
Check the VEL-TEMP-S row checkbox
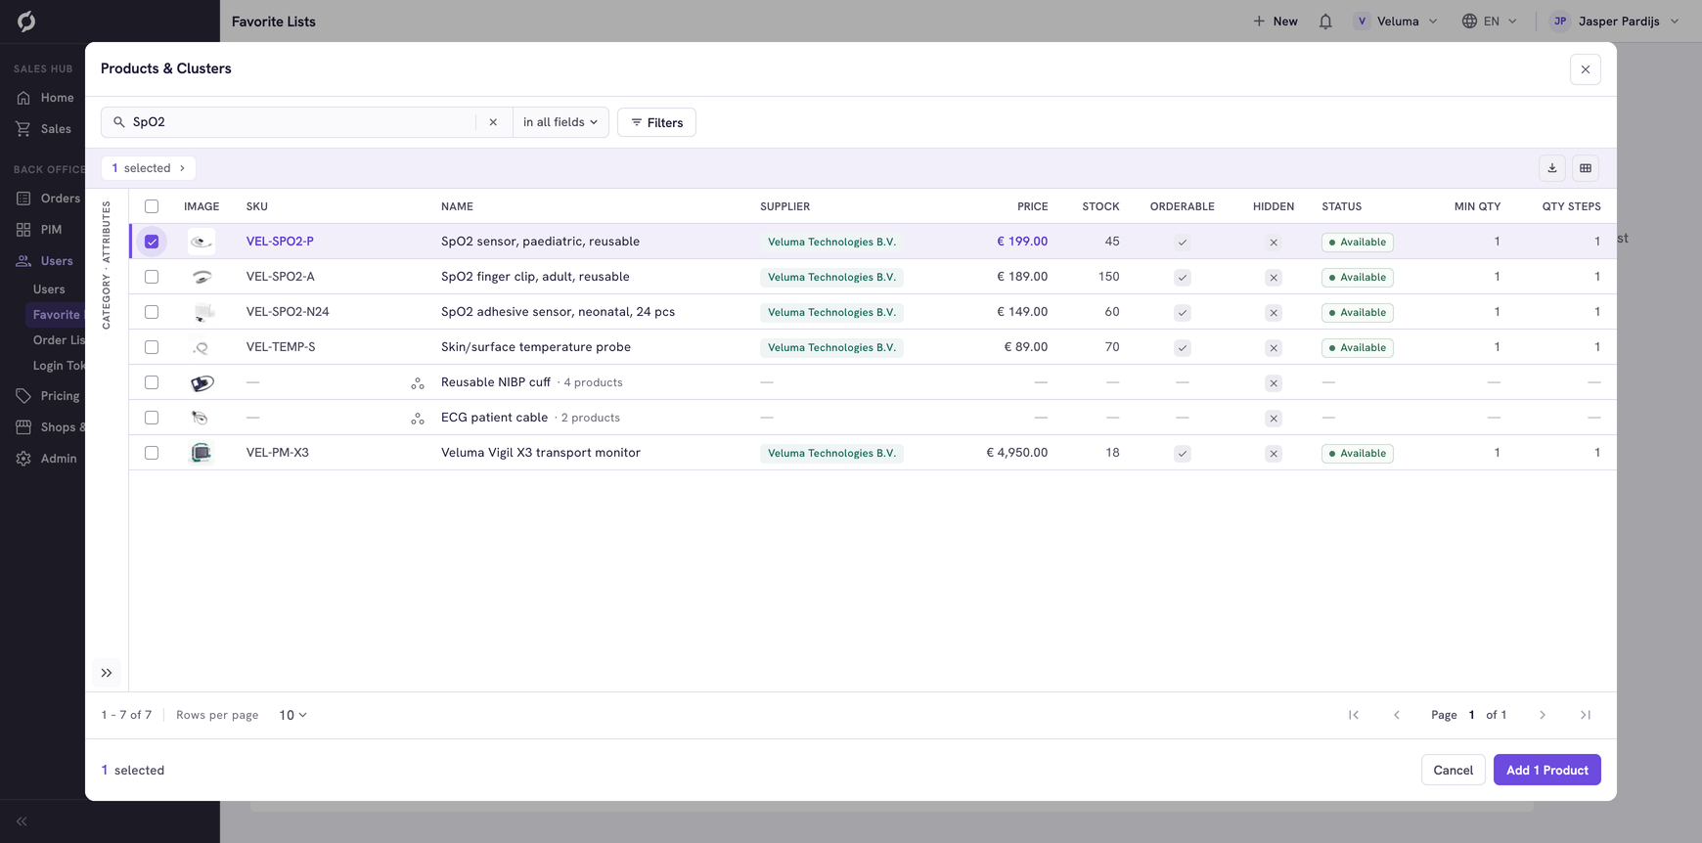point(152,347)
